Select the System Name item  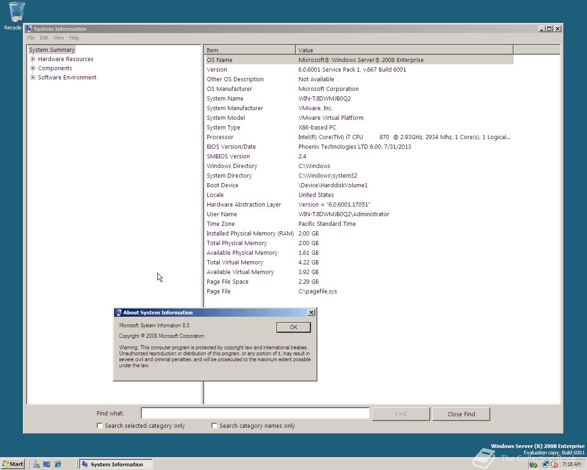(x=225, y=98)
